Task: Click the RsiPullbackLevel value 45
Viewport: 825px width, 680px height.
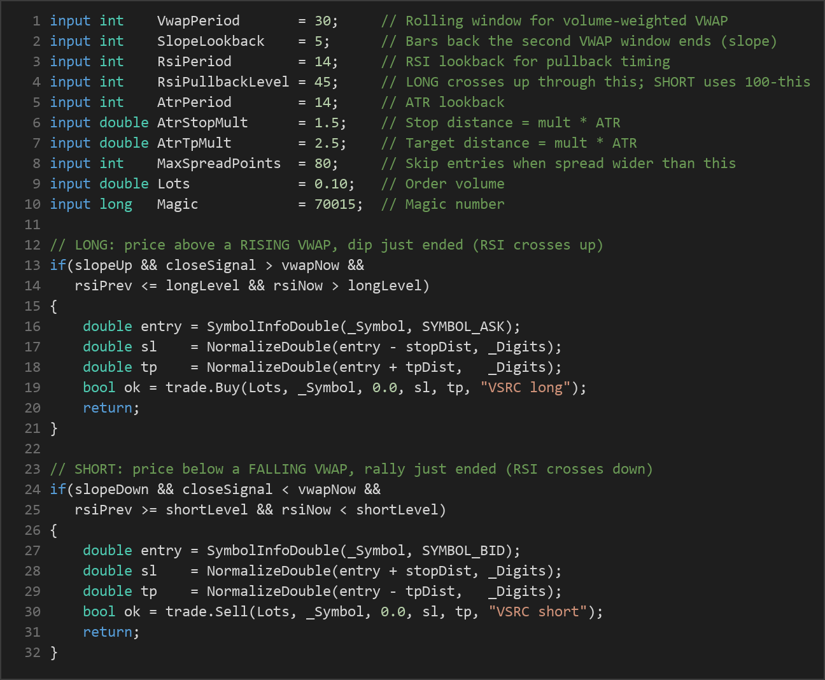Action: 323,82
